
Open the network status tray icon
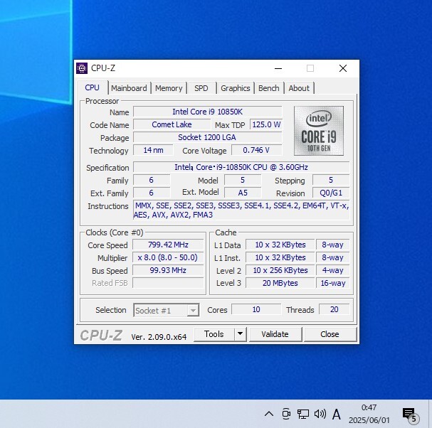(302, 414)
